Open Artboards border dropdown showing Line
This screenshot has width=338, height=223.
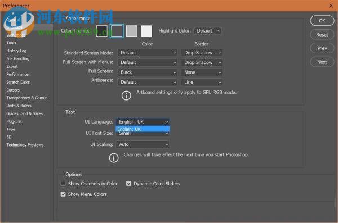coord(202,82)
